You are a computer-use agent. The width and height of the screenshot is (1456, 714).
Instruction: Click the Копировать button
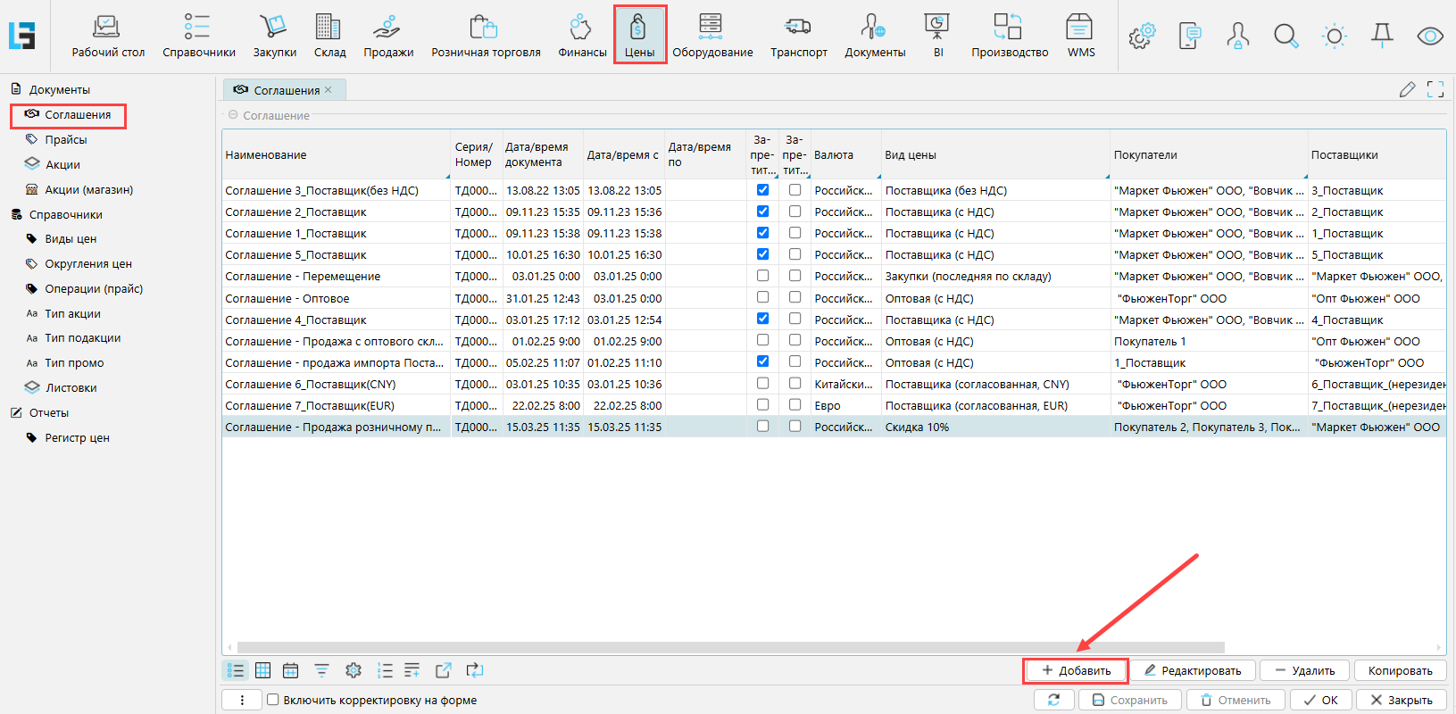[x=1400, y=670]
